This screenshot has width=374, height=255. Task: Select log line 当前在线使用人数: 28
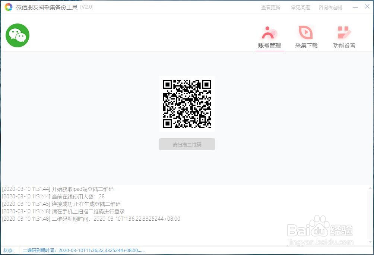tap(53, 196)
